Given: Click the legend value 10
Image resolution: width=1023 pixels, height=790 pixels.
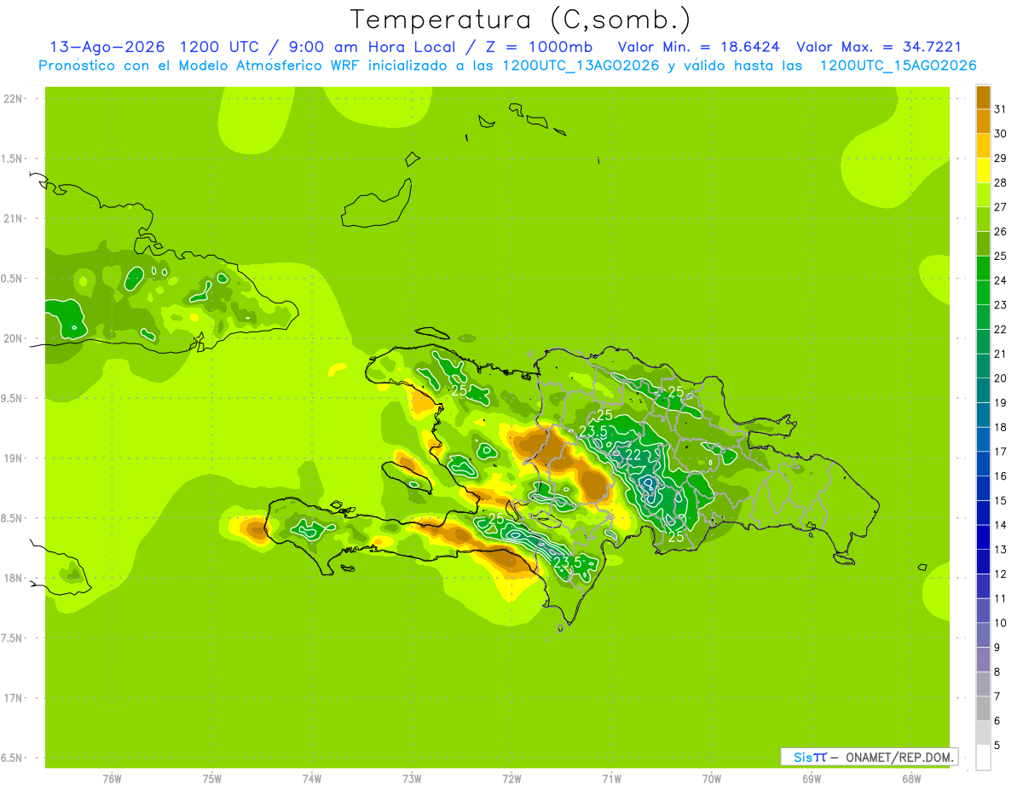Looking at the screenshot, I should (1000, 622).
